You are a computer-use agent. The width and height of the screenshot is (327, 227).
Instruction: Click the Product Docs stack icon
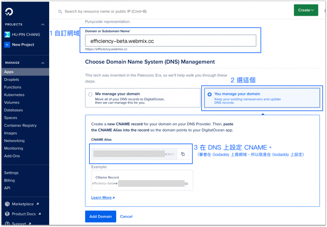pos(7,214)
